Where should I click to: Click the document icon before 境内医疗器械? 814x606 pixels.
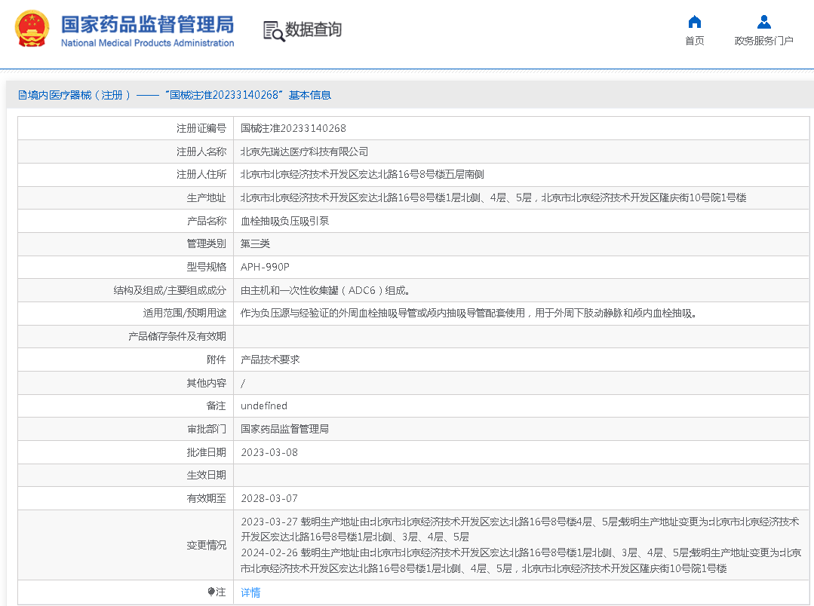(x=22, y=95)
